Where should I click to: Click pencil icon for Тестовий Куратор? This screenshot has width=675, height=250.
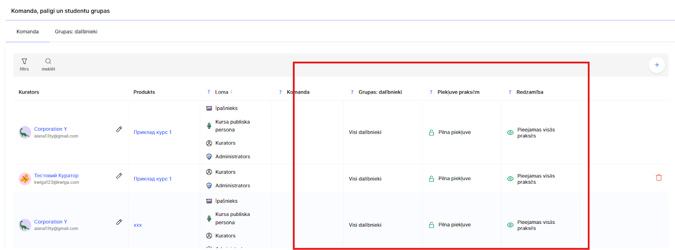tap(119, 176)
